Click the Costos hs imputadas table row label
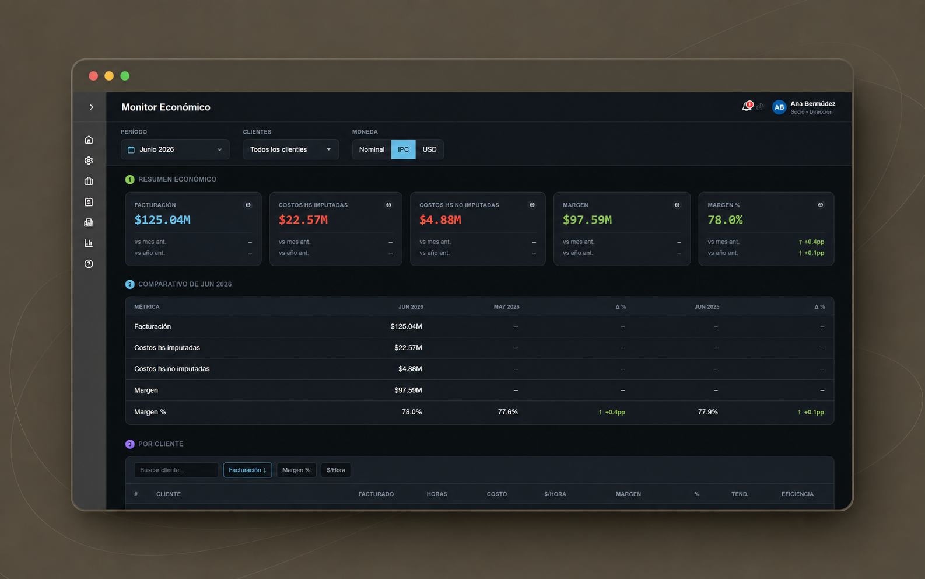This screenshot has height=579, width=925. click(x=167, y=348)
